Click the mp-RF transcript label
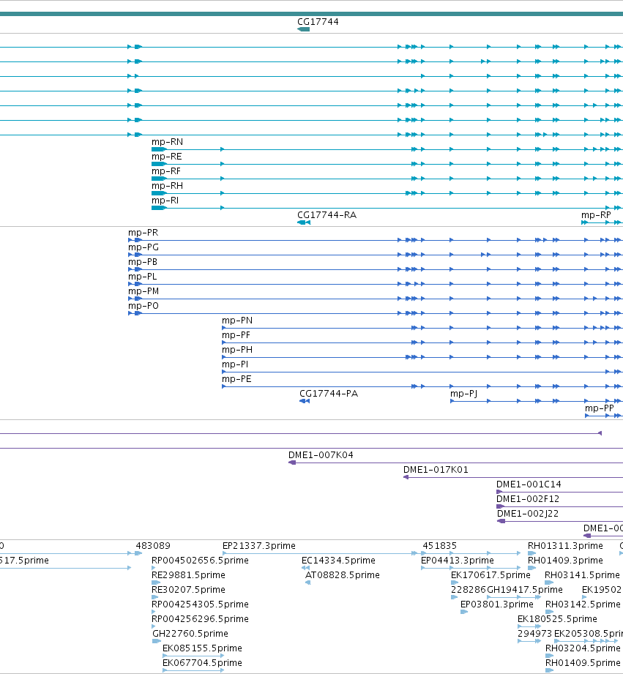623x674 pixels. coord(166,171)
